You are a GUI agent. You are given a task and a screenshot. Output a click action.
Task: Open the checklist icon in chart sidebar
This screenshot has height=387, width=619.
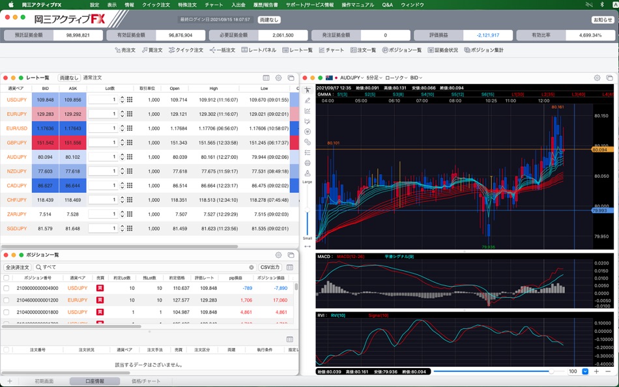308,152
